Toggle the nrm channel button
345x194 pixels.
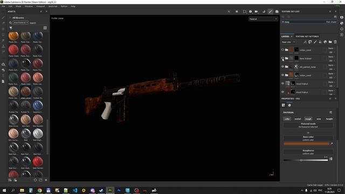[x=319, y=119]
